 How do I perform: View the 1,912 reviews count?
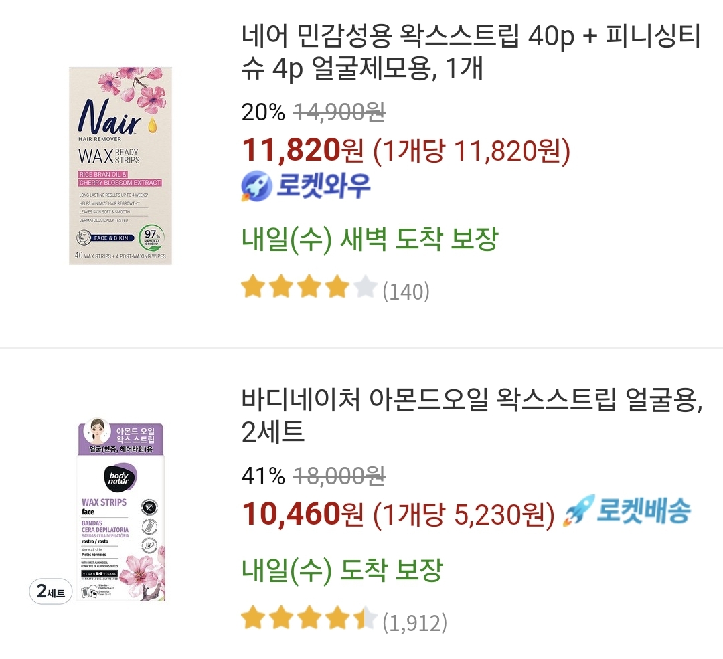click(414, 623)
